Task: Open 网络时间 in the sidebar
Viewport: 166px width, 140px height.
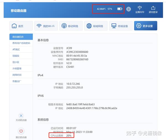Action: coord(21,75)
